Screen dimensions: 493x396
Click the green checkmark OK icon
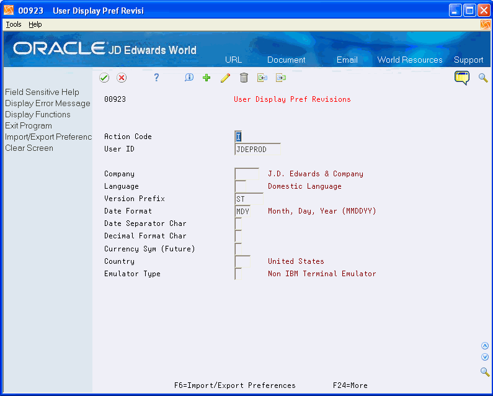point(104,78)
